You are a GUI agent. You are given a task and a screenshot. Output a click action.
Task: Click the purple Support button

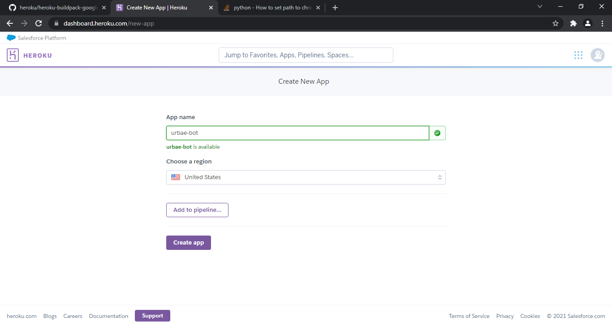[152, 316]
